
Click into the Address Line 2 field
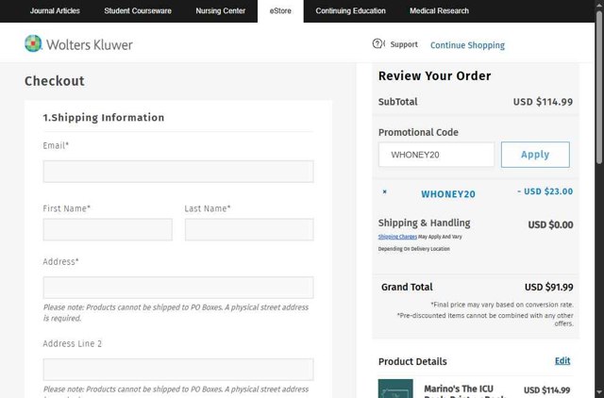178,369
